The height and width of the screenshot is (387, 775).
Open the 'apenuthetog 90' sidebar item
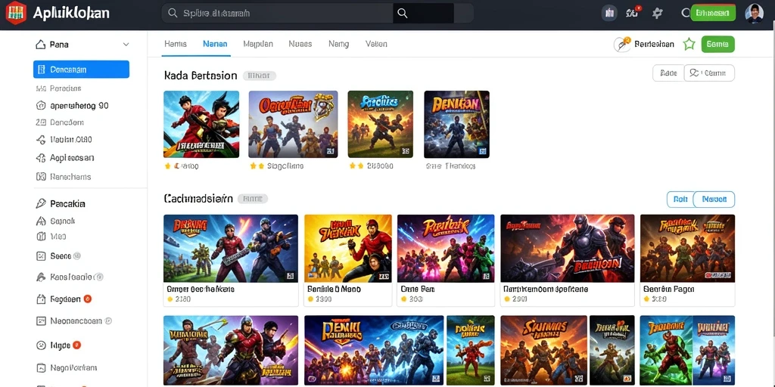tap(73, 106)
